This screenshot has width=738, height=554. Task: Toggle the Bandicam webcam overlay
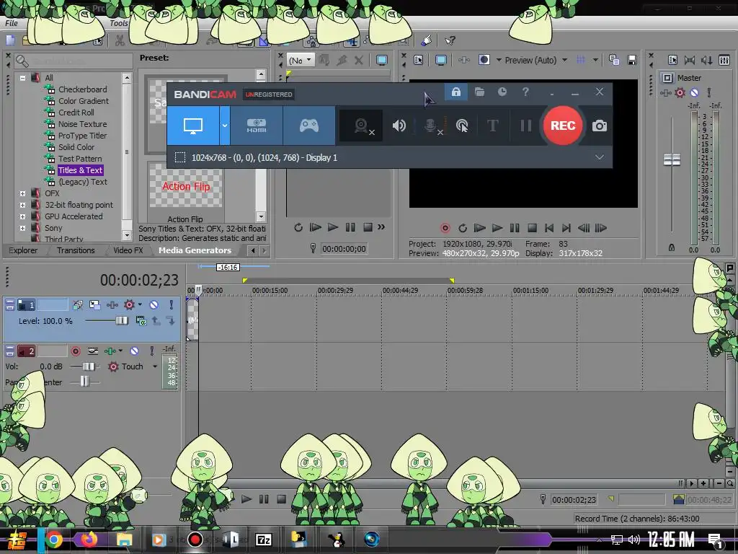point(361,126)
